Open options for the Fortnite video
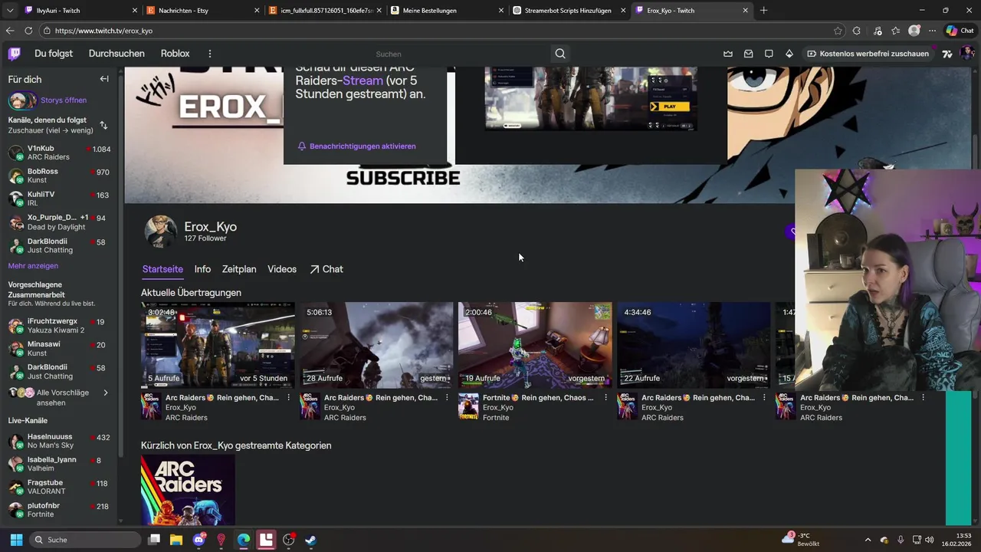Viewport: 981px width, 552px height. [605, 398]
